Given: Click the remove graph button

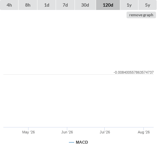Looking at the screenshot, I should 141,15.
